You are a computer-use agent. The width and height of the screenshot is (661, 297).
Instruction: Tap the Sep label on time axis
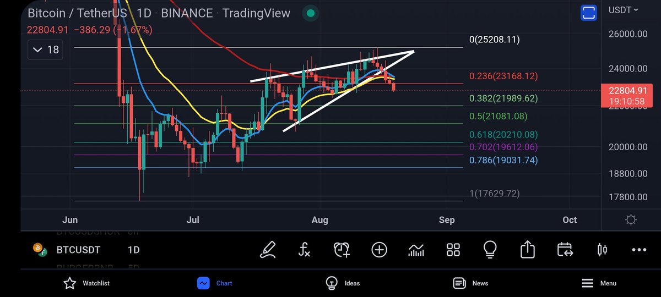[x=447, y=220]
